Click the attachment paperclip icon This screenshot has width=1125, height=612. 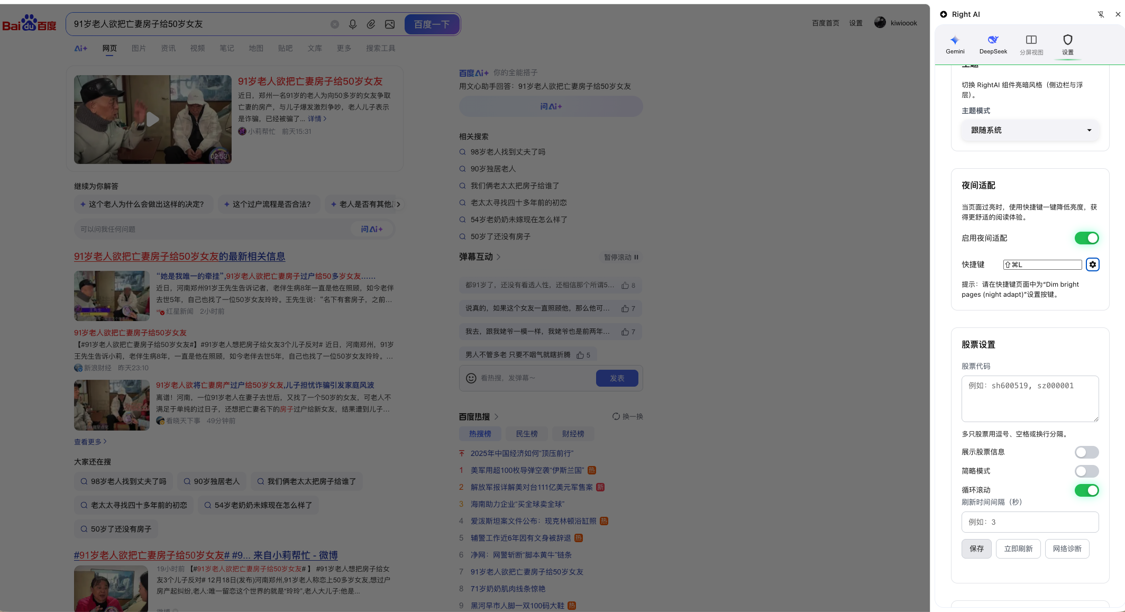point(371,24)
